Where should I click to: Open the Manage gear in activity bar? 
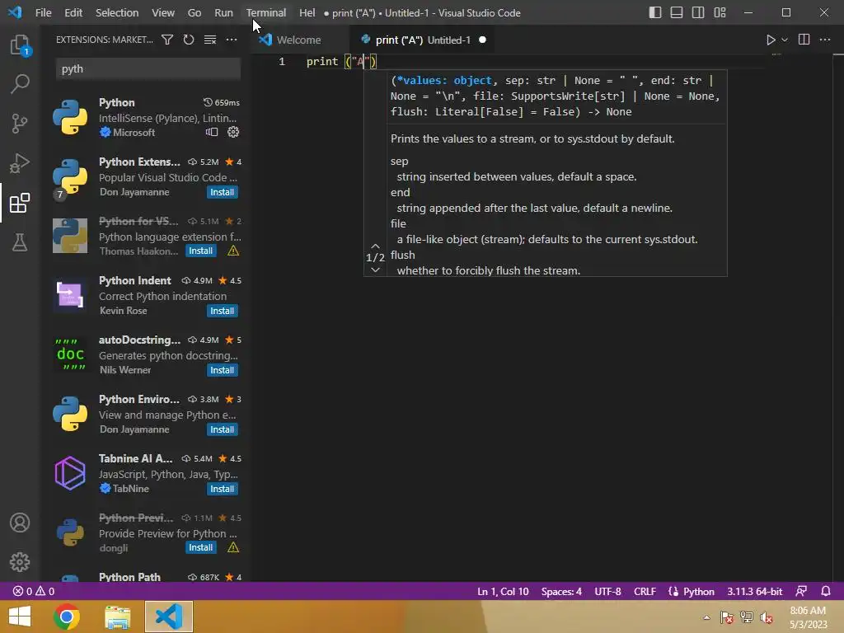point(20,562)
